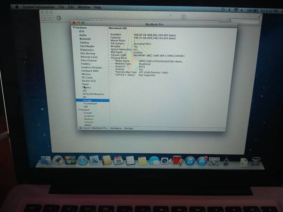Open Launchpad rocket icon in dock
This screenshot has width=283, height=212.
pos(58,161)
